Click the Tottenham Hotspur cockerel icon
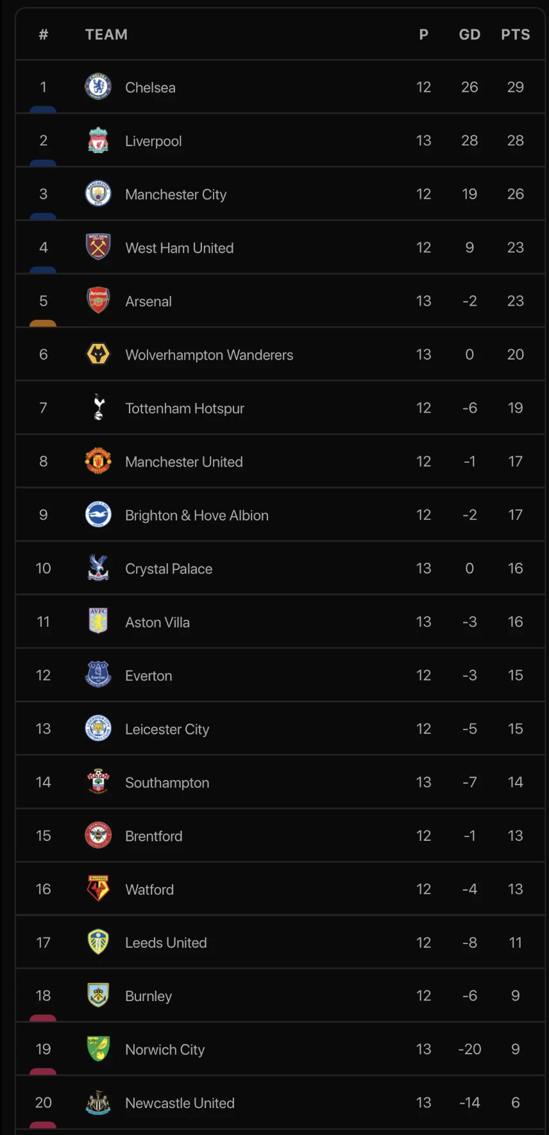549x1135 pixels. pyautogui.click(x=98, y=408)
